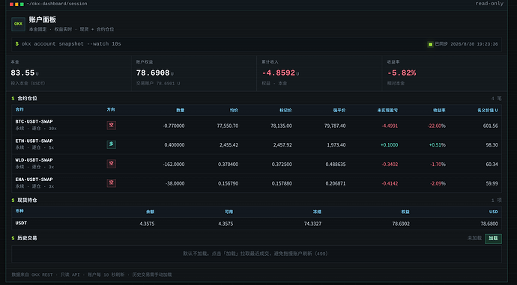Click the $ prompt before okx account snapshot
Image resolution: width=517 pixels, height=285 pixels.
pos(16,44)
